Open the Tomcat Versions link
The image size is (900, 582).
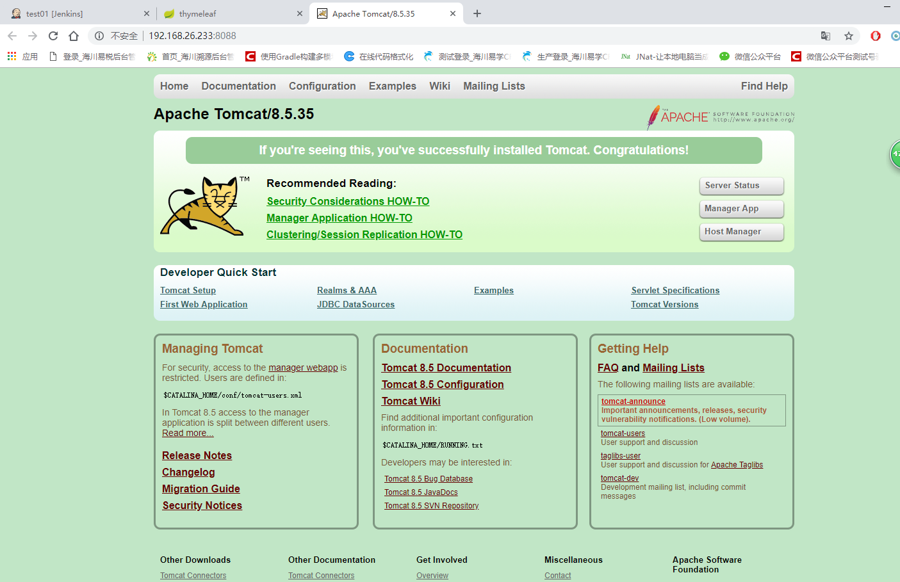tap(664, 304)
